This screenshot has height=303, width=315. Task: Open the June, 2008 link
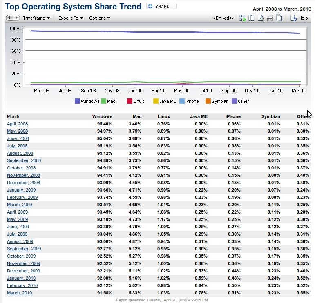[18, 138]
